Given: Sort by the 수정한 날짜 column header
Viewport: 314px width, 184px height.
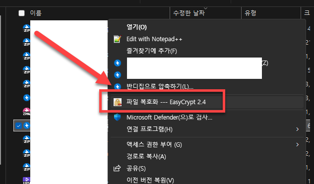Looking at the screenshot, I should coord(189,13).
